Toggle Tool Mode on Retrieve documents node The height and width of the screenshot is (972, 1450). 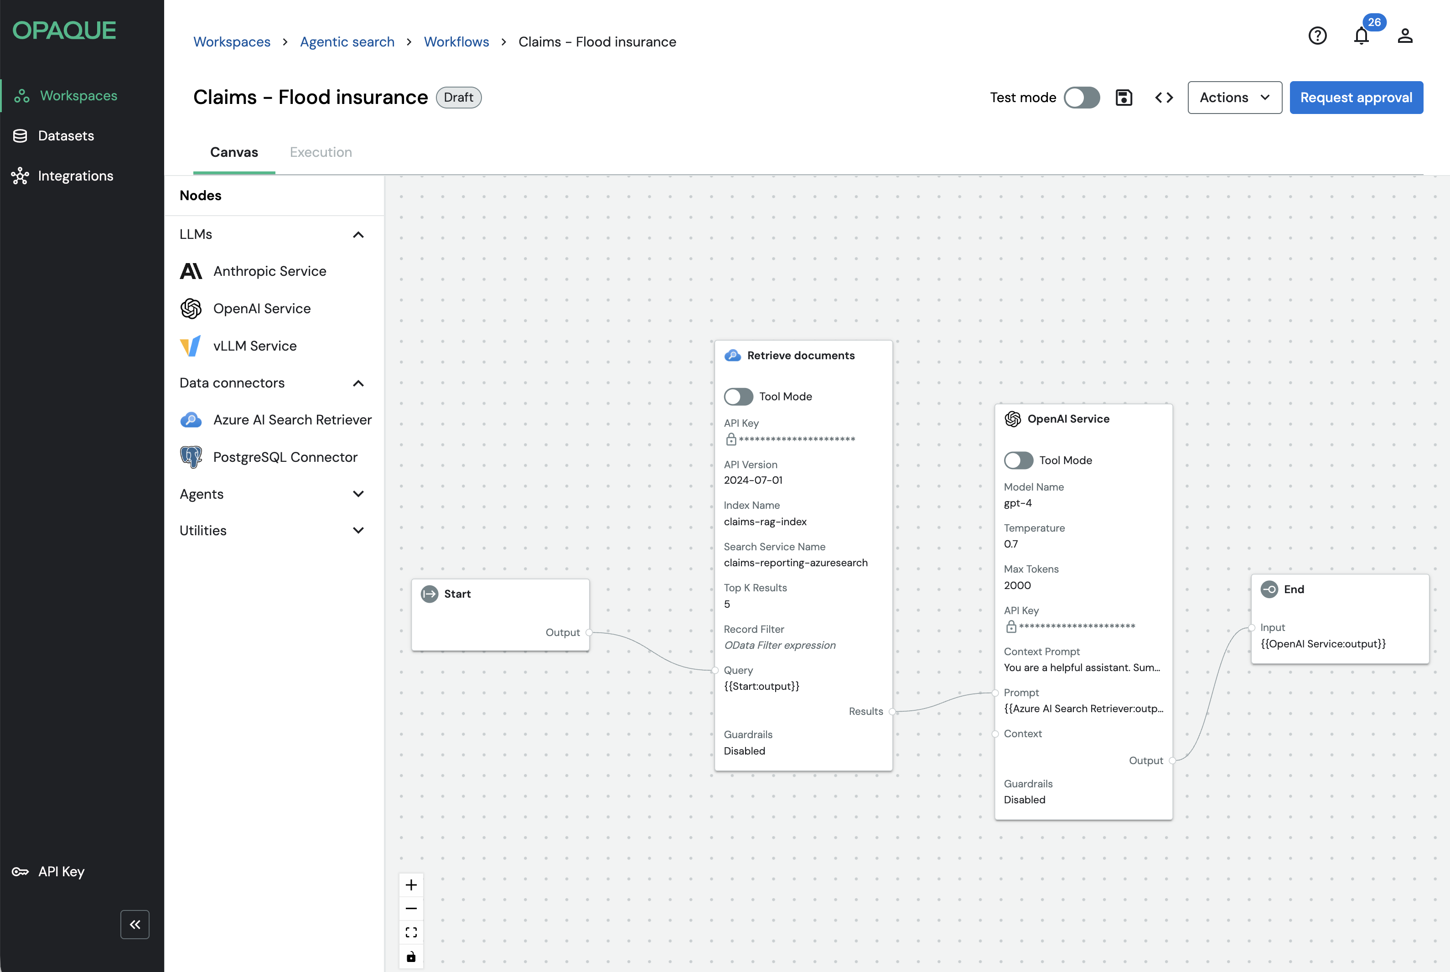pyautogui.click(x=738, y=396)
